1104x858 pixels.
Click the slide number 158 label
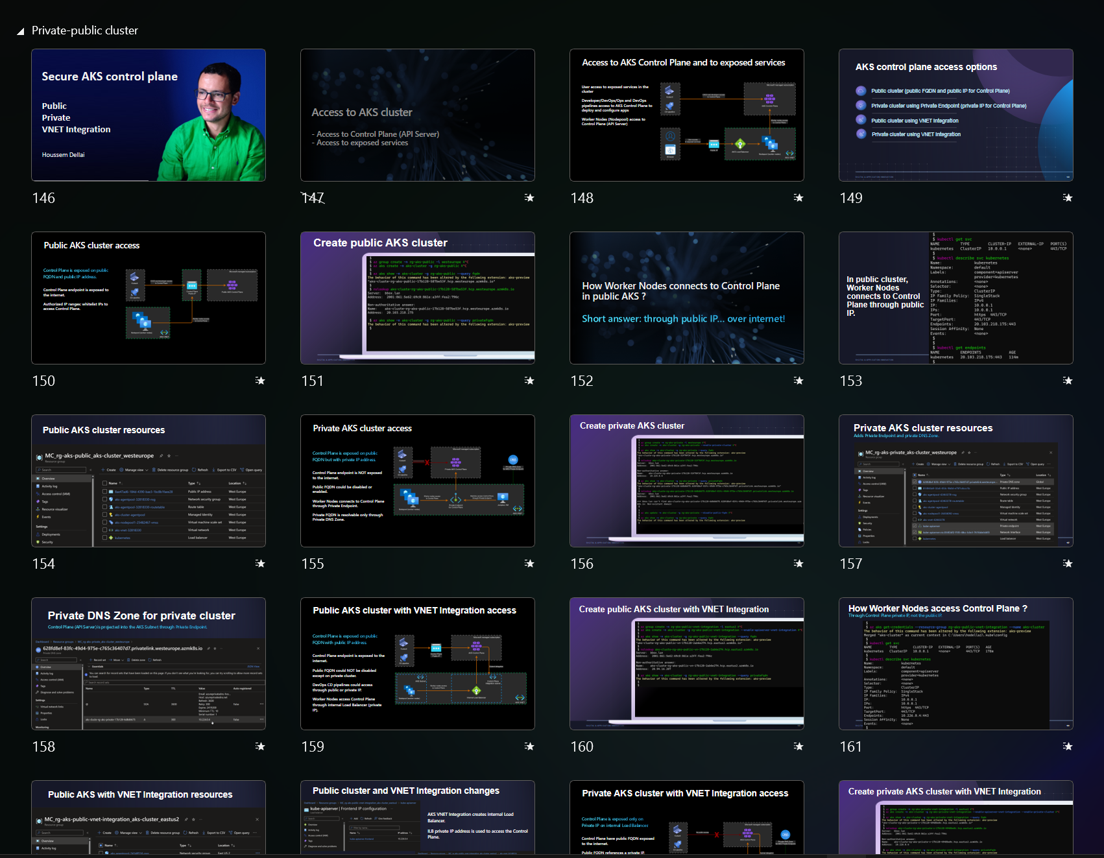43,746
